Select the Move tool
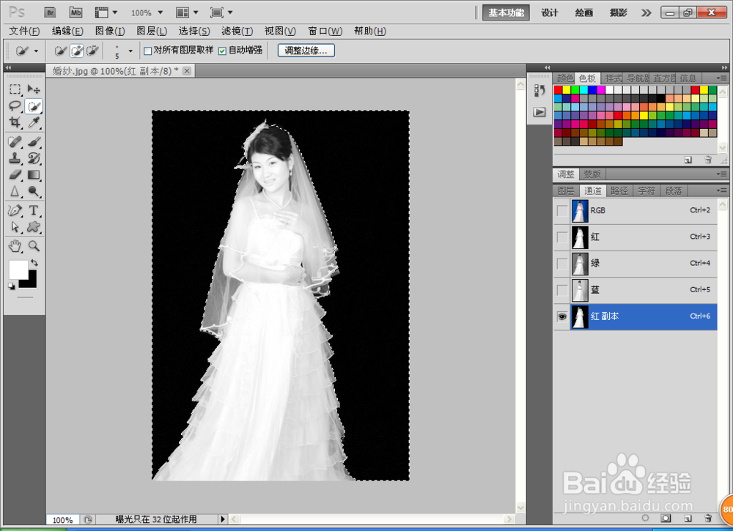This screenshot has height=531, width=733. pyautogui.click(x=34, y=89)
